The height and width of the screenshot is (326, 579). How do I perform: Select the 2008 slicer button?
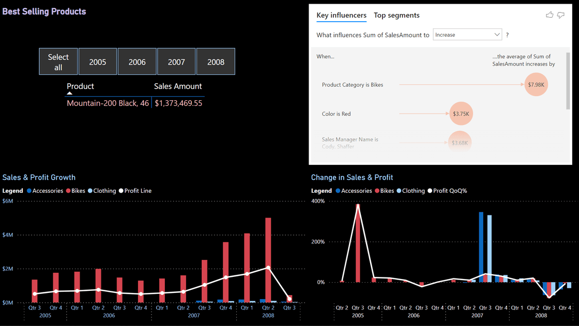coord(216,61)
